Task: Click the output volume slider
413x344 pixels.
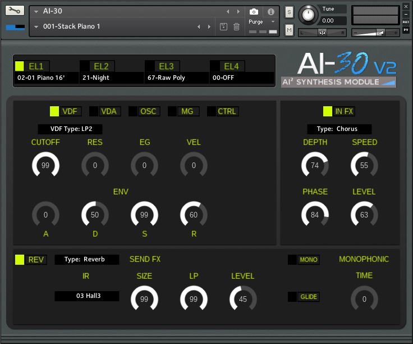Action: click(375, 33)
